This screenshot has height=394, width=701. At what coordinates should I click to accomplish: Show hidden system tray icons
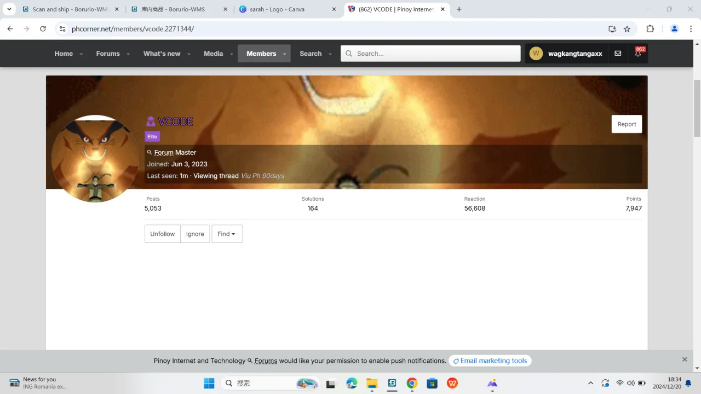click(590, 383)
